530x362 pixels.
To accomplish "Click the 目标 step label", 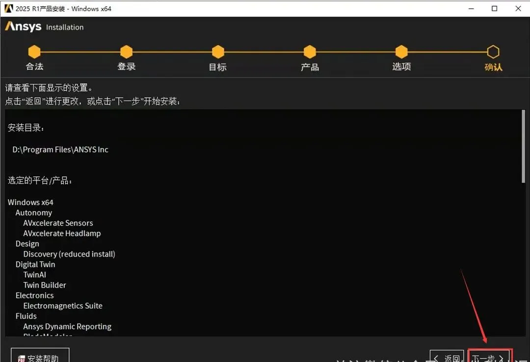I will point(218,67).
